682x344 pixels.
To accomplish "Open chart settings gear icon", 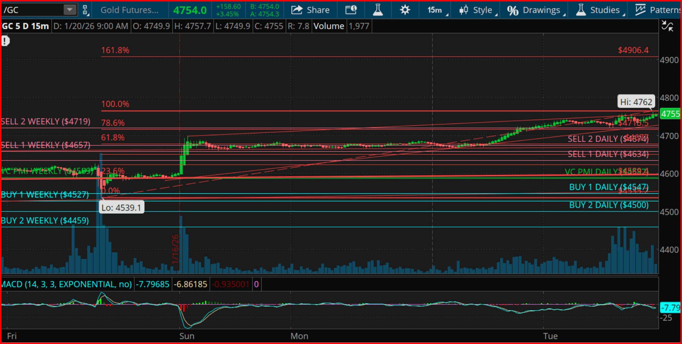I will pos(405,10).
